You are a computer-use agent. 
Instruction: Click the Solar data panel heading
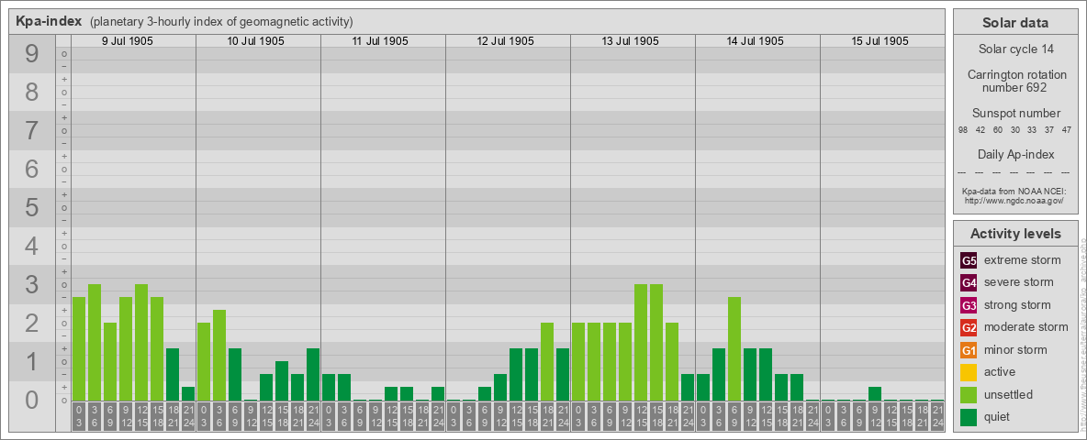(1014, 23)
